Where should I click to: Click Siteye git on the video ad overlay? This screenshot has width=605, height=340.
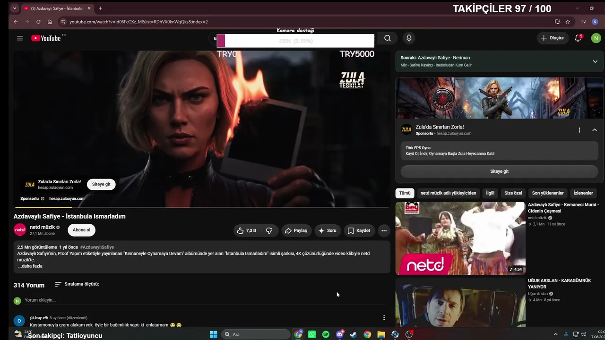click(x=101, y=184)
